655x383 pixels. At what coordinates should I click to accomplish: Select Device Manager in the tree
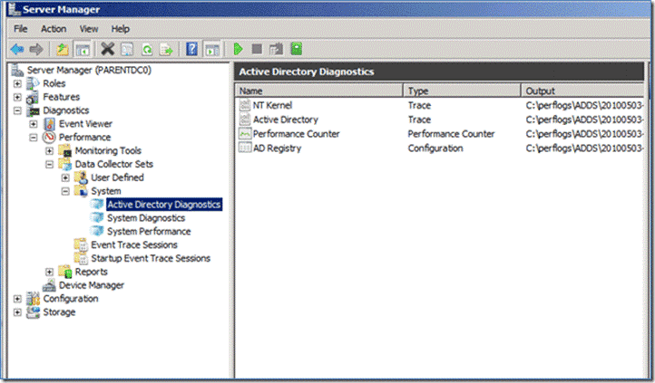tap(91, 285)
